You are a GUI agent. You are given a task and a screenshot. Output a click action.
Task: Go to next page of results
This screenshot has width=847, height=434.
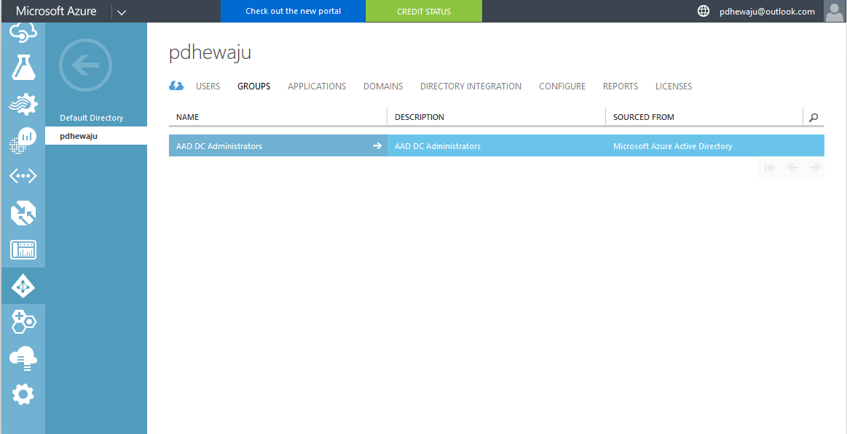[x=814, y=168]
